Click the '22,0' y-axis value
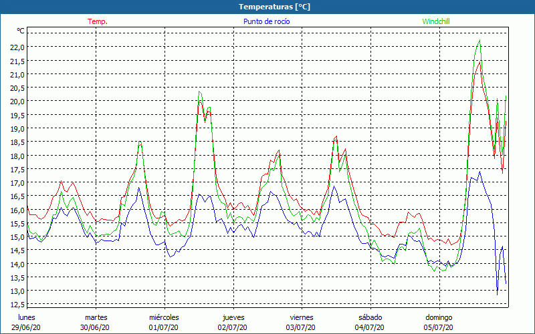Image resolution: width=535 pixels, height=334 pixels. coord(17,47)
